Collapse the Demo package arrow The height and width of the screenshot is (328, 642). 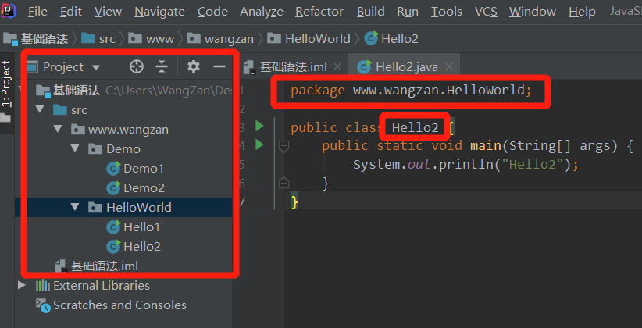coord(74,148)
